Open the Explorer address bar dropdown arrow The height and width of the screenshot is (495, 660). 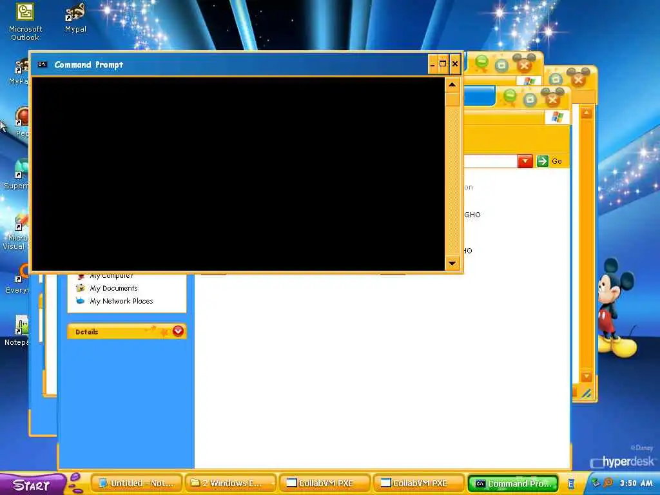pyautogui.click(x=525, y=160)
